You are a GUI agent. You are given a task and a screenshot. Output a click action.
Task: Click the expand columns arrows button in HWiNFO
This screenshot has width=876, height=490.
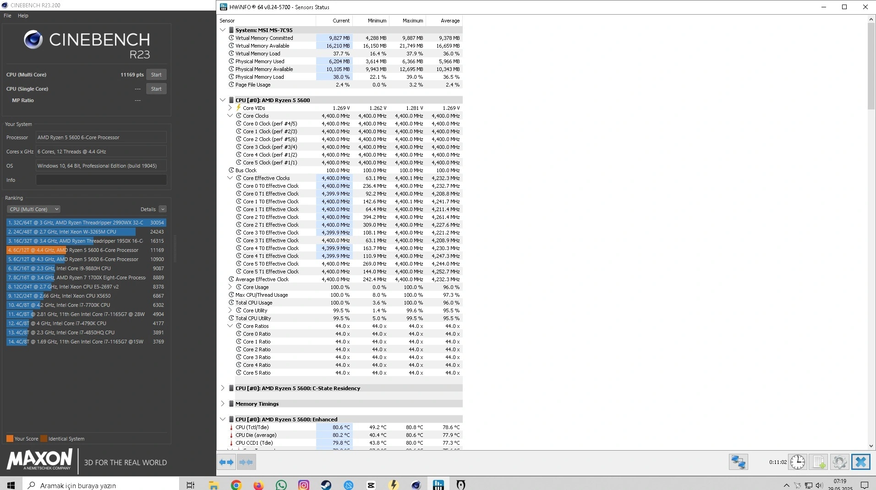tap(226, 462)
